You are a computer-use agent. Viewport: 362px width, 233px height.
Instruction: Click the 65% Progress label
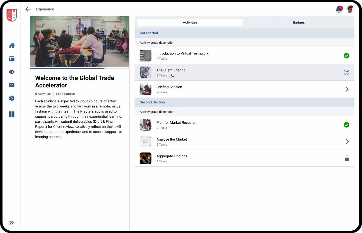click(65, 94)
